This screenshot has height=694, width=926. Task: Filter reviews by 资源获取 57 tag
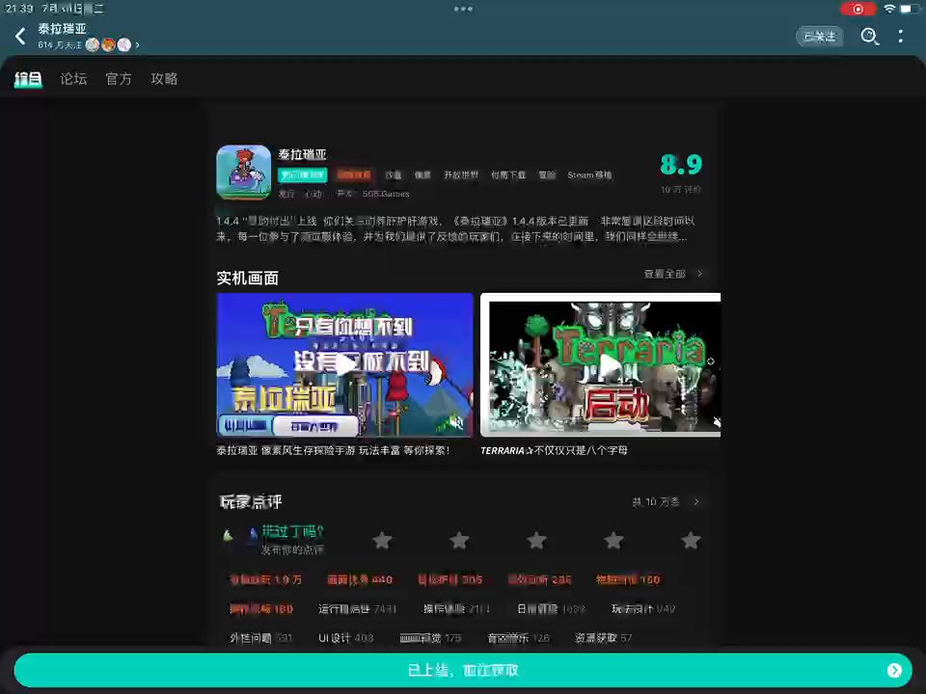(603, 637)
